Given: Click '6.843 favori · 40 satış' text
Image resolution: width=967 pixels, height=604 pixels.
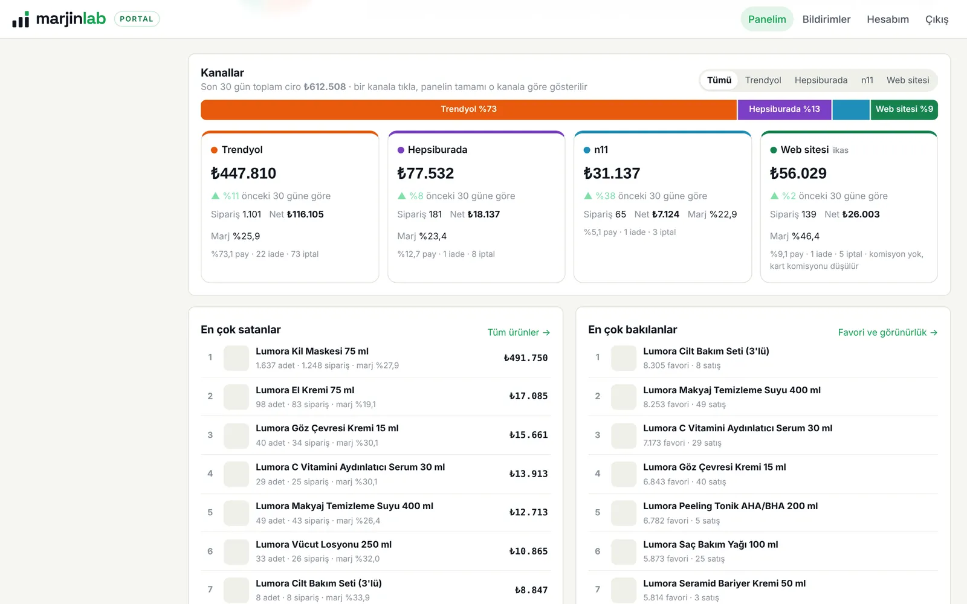Looking at the screenshot, I should coord(684,482).
